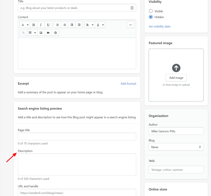Open the text alignment dropdown
The image size is (211, 196).
[x=90, y=25]
